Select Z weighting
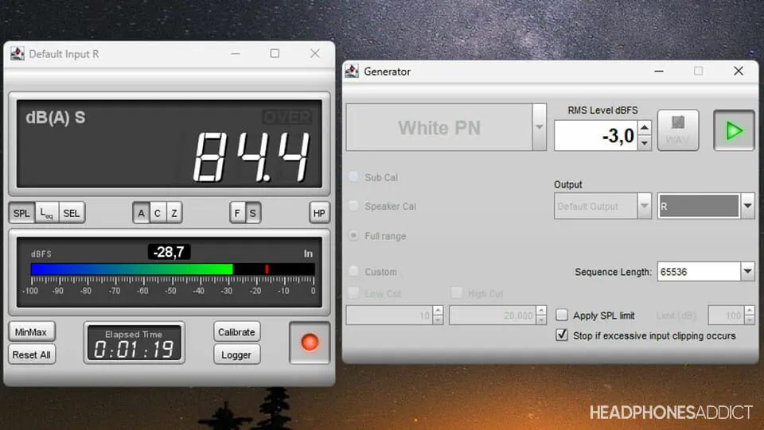 (174, 213)
